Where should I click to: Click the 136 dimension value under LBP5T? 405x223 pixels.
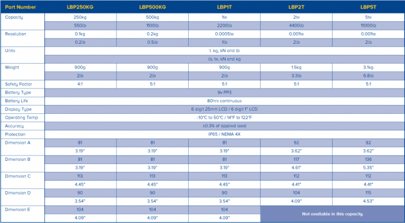click(x=368, y=159)
